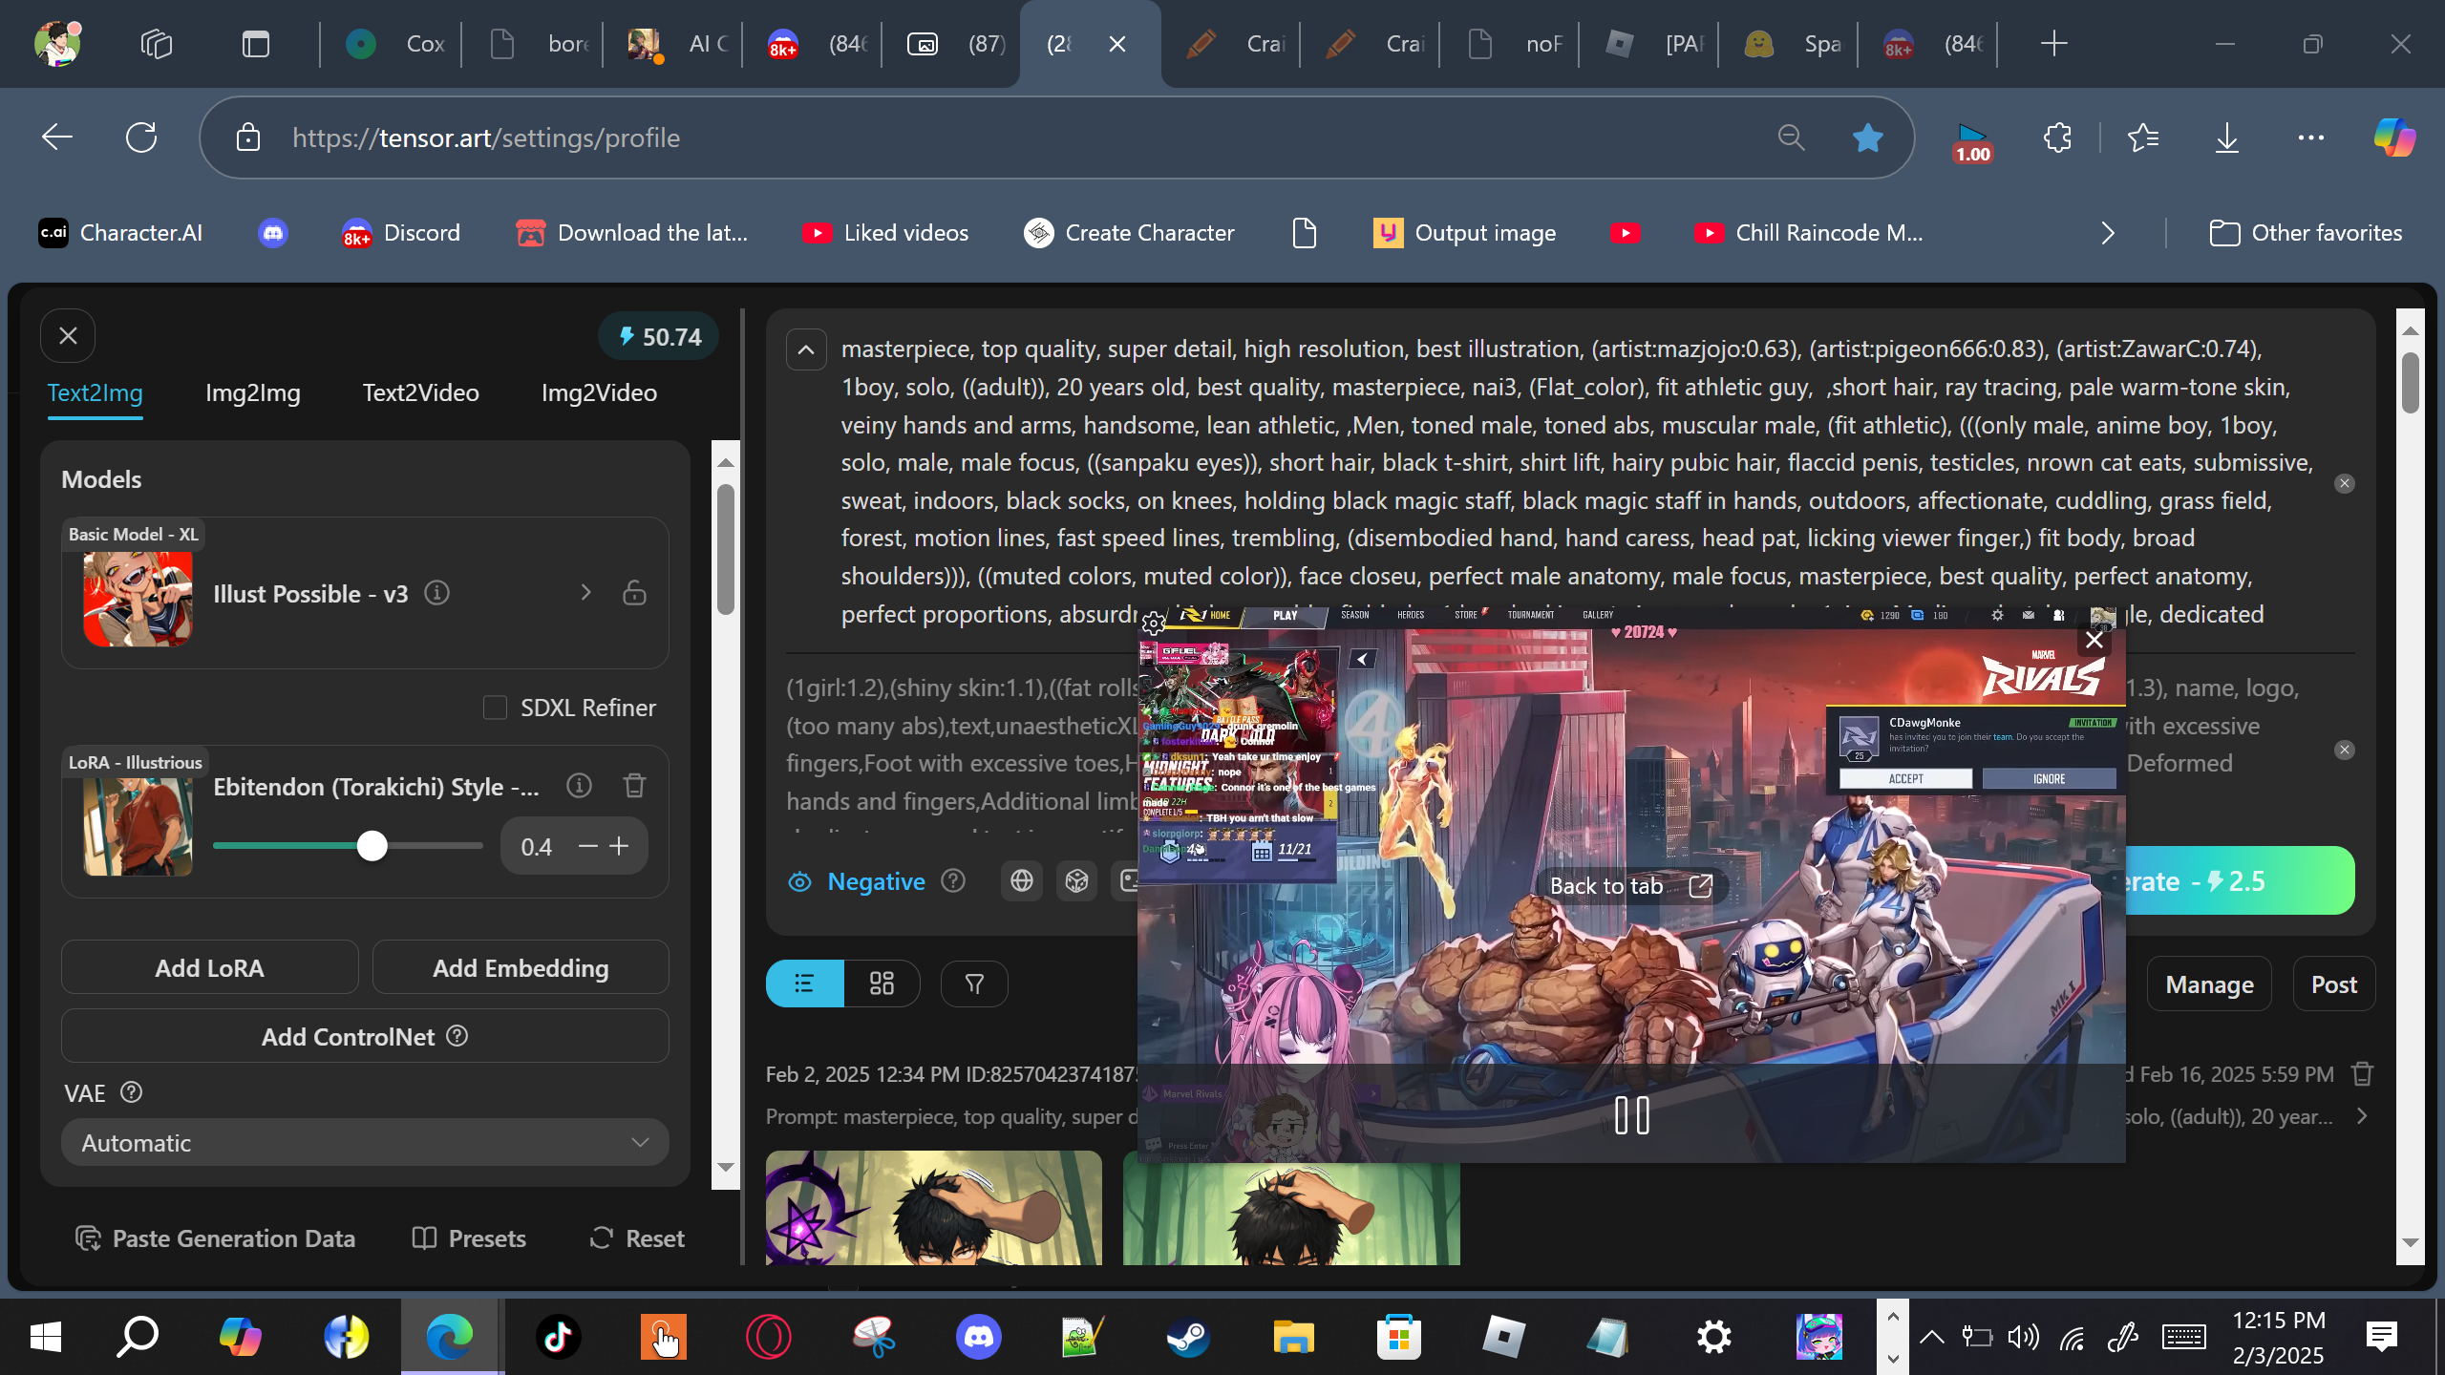This screenshot has width=2445, height=1375.
Task: Pause the picture-in-picture video
Action: [1631, 1115]
